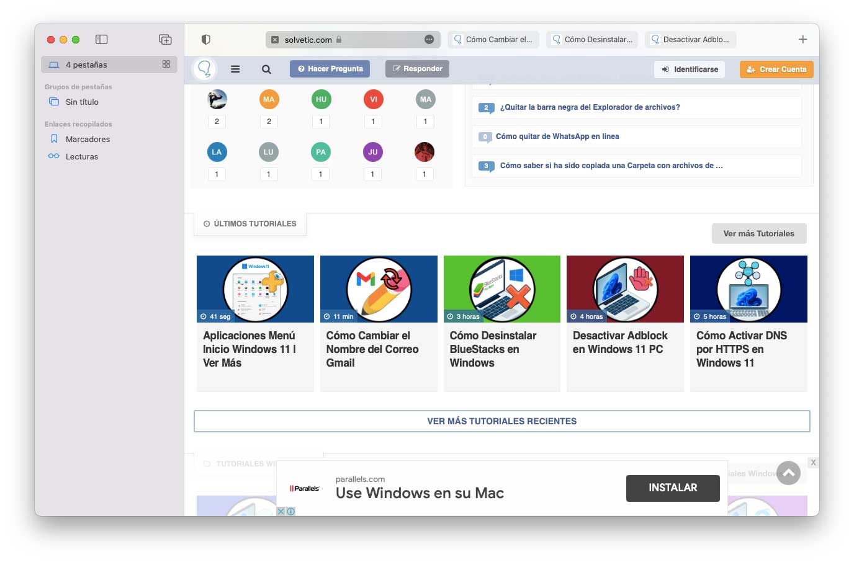Click the red VI user avatar
The width and height of the screenshot is (854, 562).
coord(373,99)
